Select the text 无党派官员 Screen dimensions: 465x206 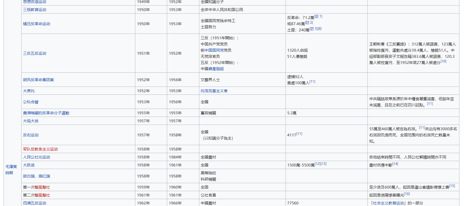pos(210,57)
